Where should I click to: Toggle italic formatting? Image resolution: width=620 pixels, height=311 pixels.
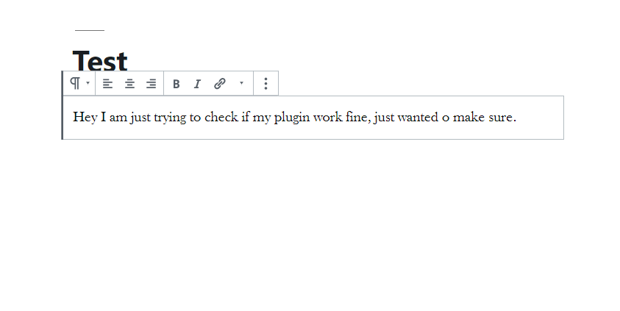tap(197, 84)
